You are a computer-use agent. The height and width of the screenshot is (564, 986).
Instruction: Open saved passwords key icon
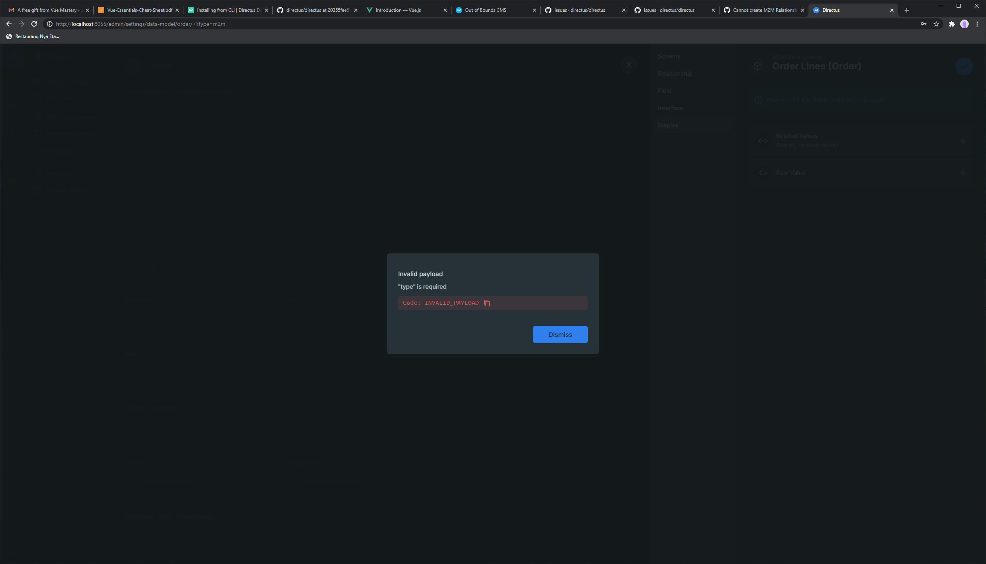pos(924,24)
